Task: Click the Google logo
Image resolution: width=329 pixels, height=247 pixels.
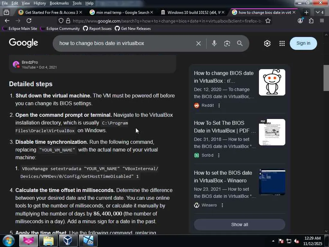Action: 23,43
